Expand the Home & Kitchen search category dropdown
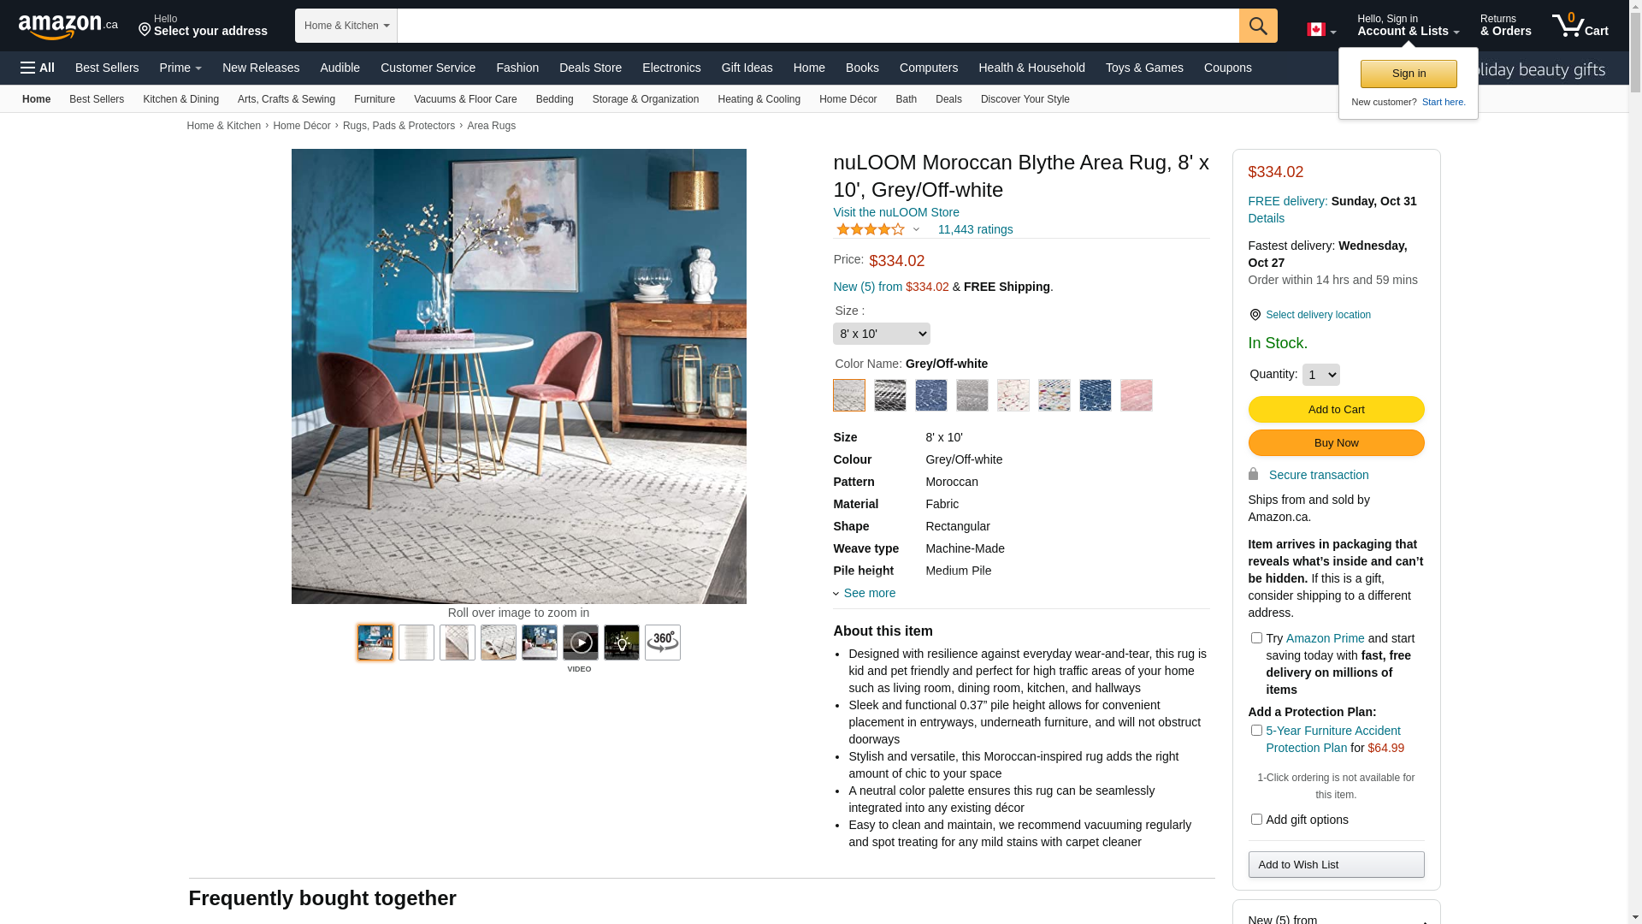The image size is (1642, 924). 346,26
